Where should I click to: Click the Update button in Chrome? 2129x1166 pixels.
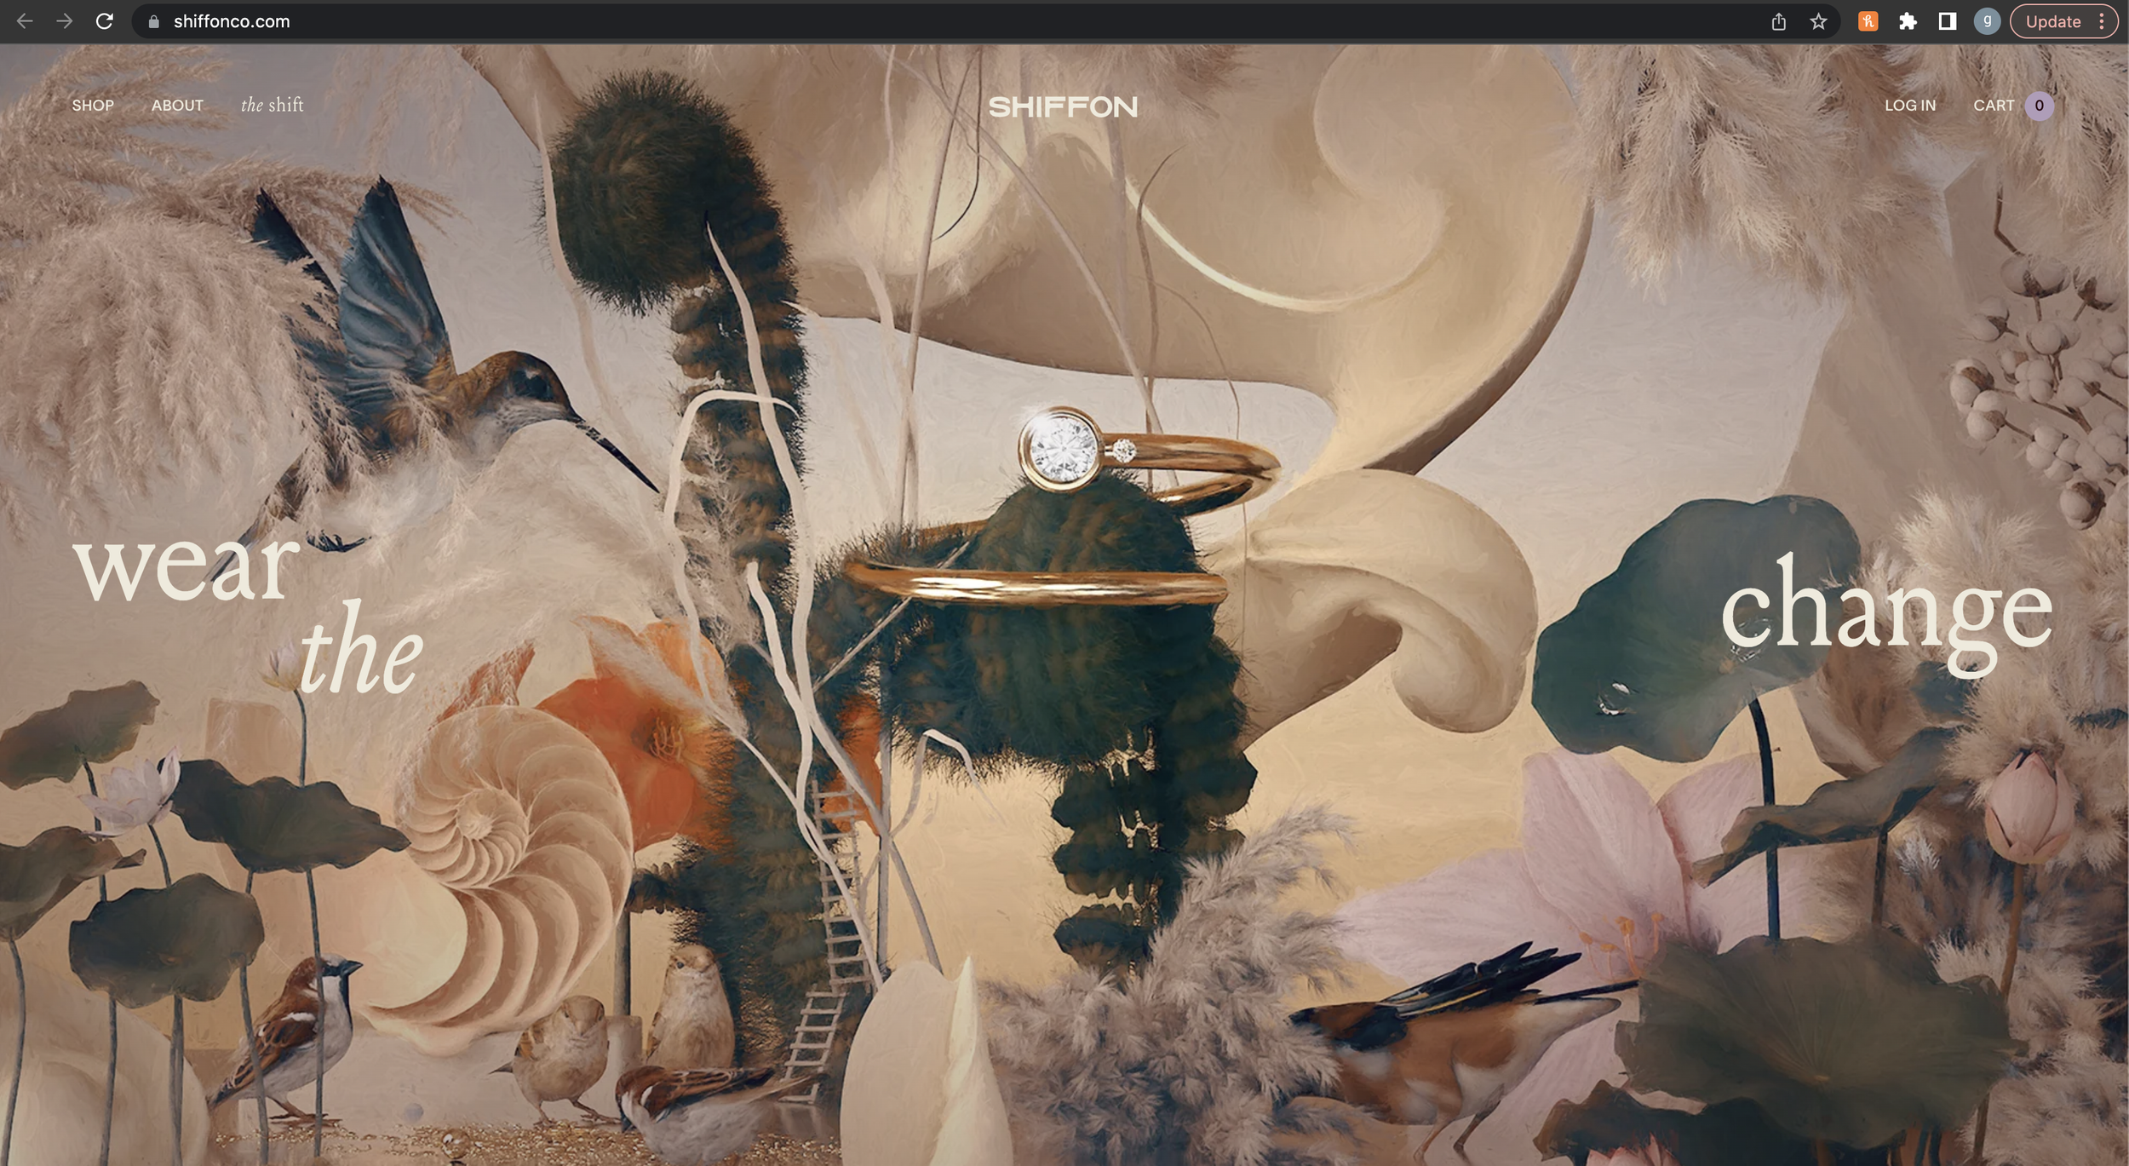tap(2052, 22)
